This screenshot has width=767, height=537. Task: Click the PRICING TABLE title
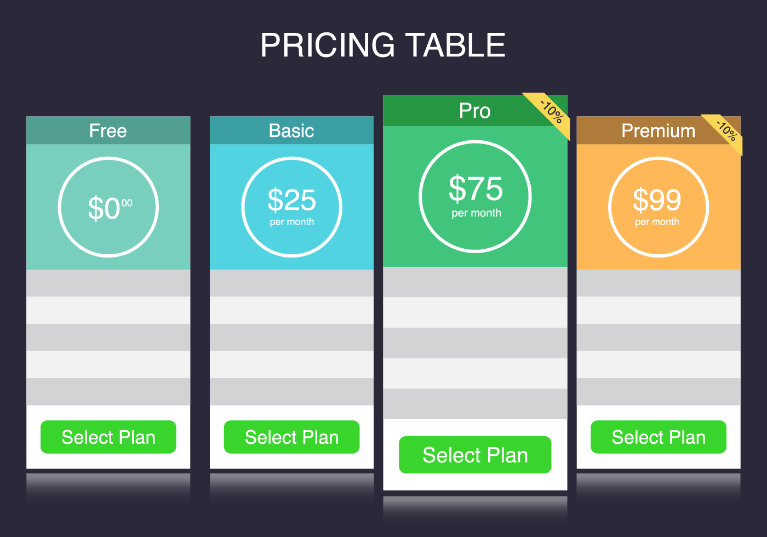(383, 45)
